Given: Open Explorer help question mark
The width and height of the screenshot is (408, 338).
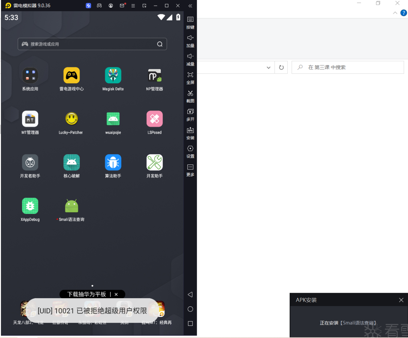Looking at the screenshot, I should coord(404,13).
